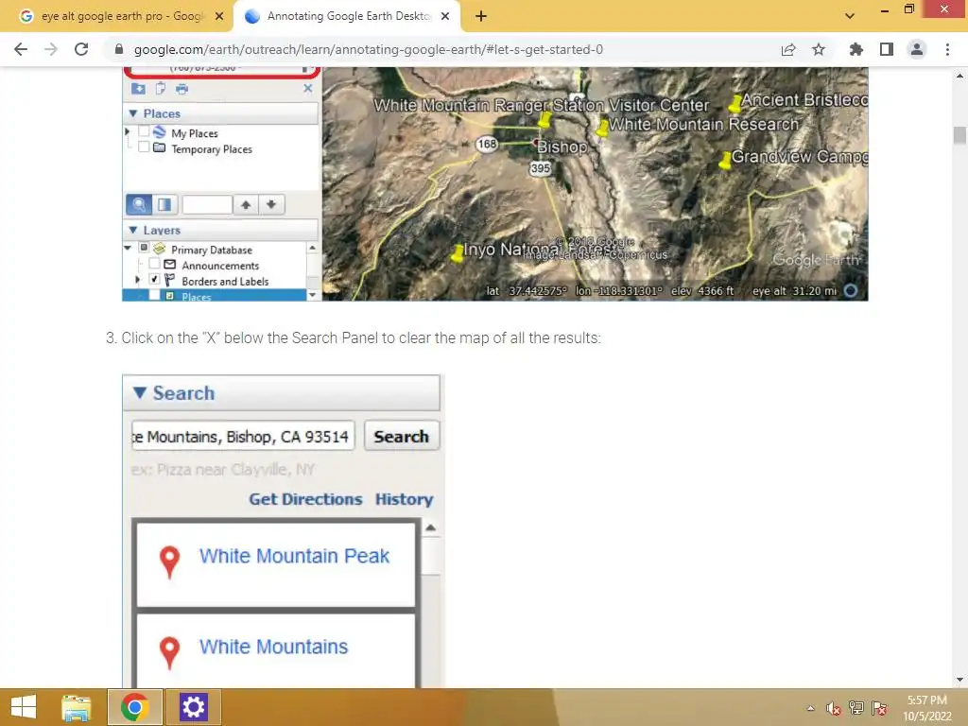Open the Chrome three-dot menu
Image resolution: width=968 pixels, height=726 pixels.
point(947,49)
